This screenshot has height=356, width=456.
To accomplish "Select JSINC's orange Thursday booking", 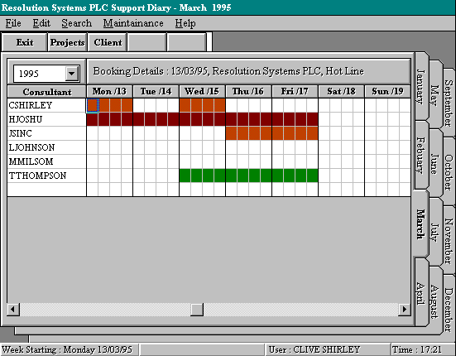I will (x=248, y=133).
